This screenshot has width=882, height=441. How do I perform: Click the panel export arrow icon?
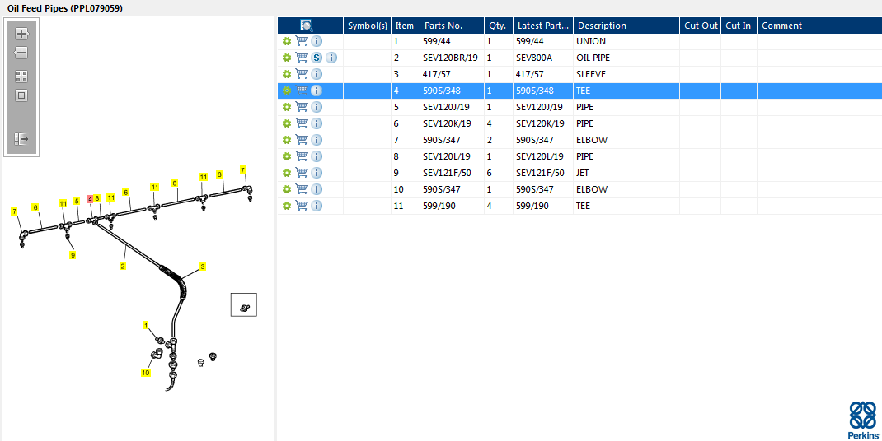click(21, 139)
